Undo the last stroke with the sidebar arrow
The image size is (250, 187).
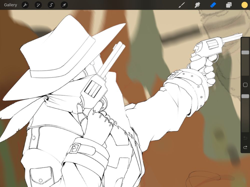[245, 138]
